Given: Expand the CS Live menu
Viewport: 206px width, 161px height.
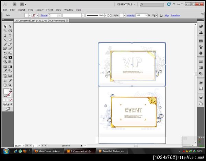Looking at the screenshot, I should (178, 4).
